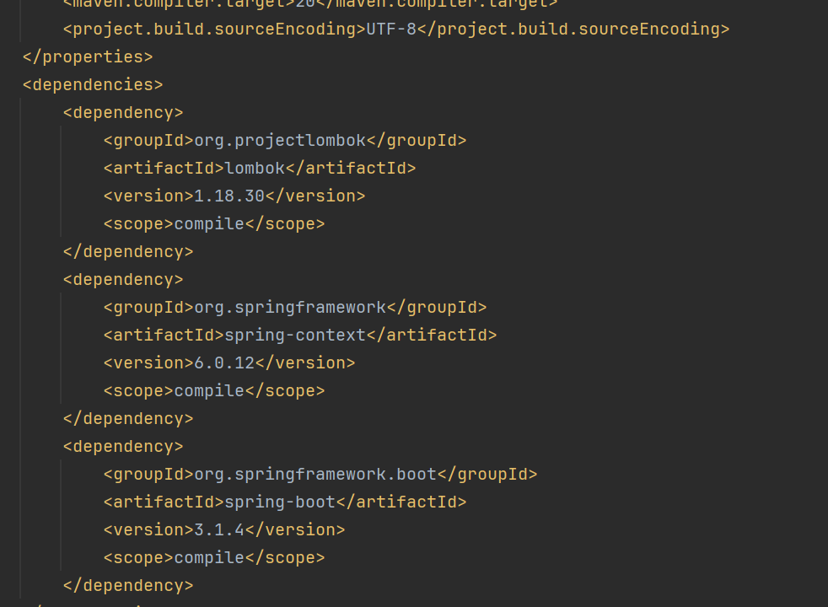Click the opening dependencies tag

pos(93,84)
